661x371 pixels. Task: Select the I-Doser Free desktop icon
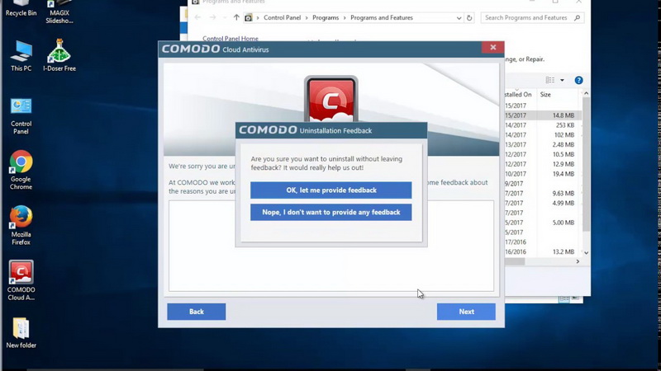pyautogui.click(x=59, y=55)
